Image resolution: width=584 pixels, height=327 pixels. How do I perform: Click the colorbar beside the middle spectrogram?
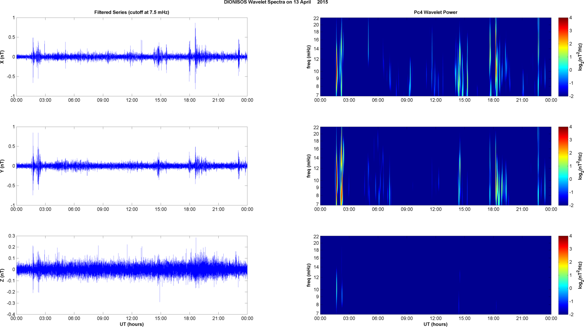563,166
